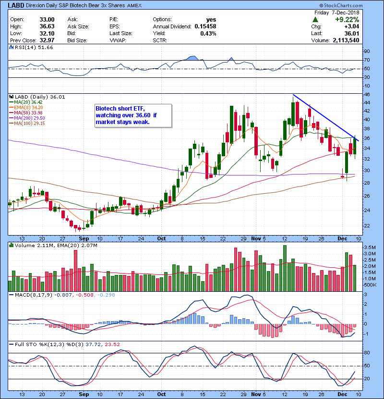Viewport: 384px width, 399px height.
Task: Click the Options value yes
Action: [x=211, y=20]
